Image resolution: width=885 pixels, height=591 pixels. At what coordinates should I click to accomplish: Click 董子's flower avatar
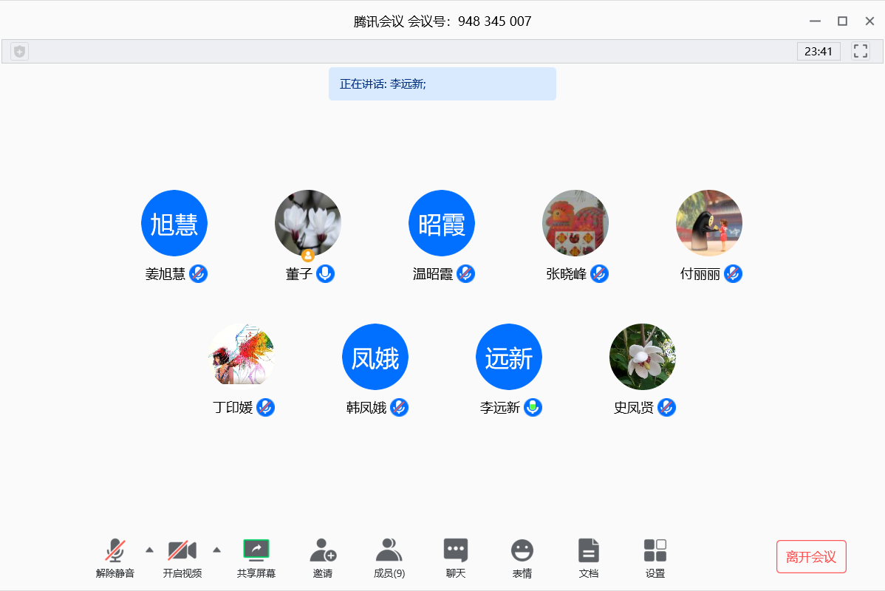click(x=308, y=223)
